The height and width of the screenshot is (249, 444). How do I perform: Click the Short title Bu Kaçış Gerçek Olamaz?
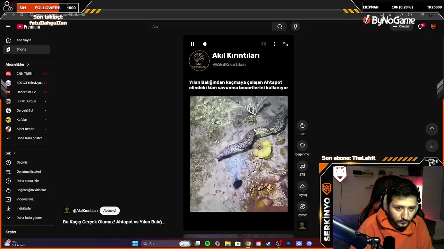click(x=114, y=222)
